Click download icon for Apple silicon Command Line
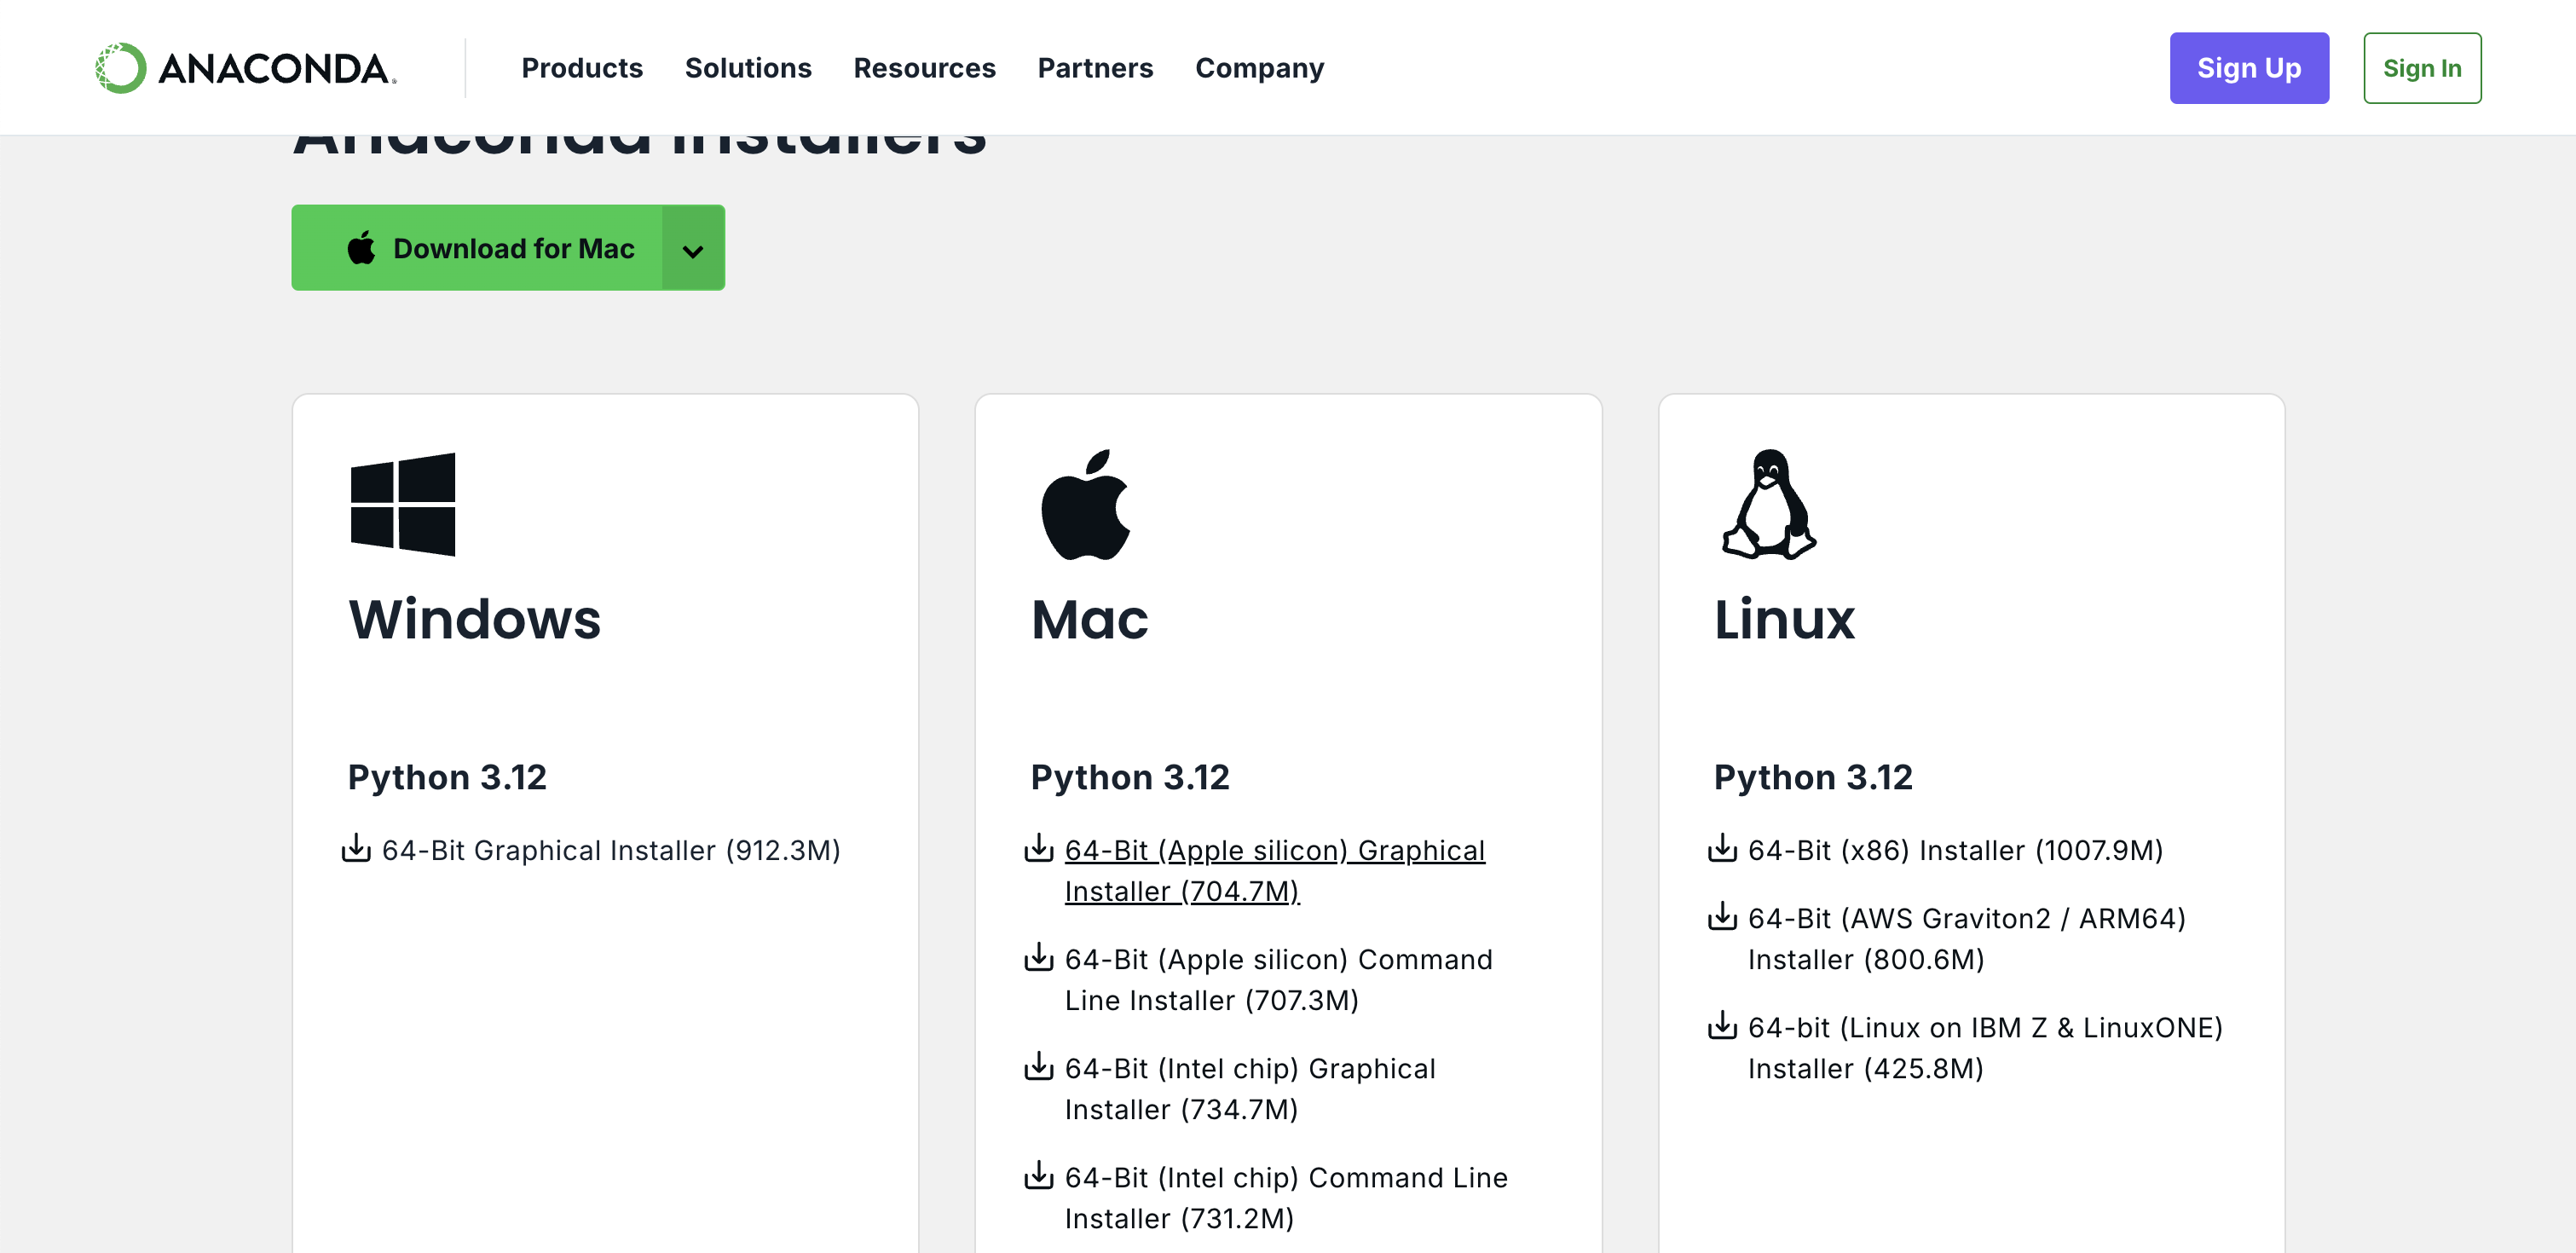Viewport: 2576px width, 1253px height. [x=1039, y=958]
